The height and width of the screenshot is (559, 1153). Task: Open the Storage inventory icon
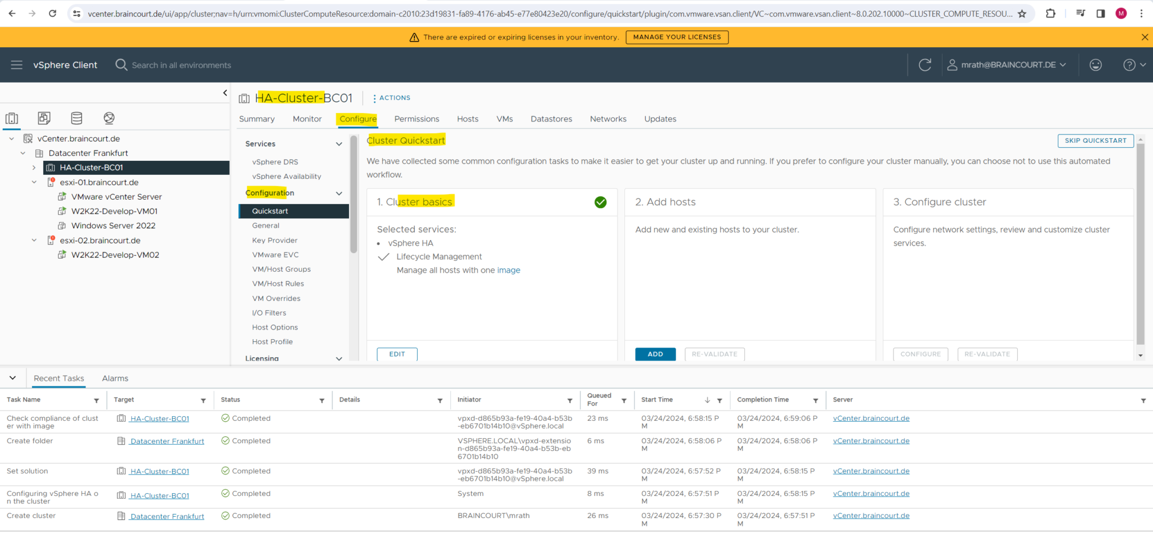77,118
